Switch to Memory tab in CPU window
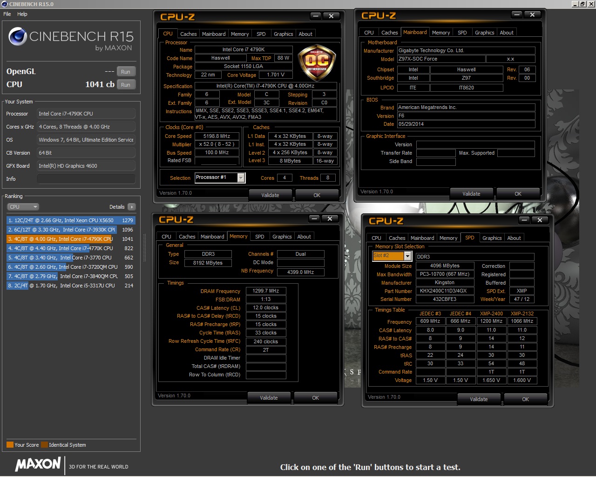 [x=240, y=34]
